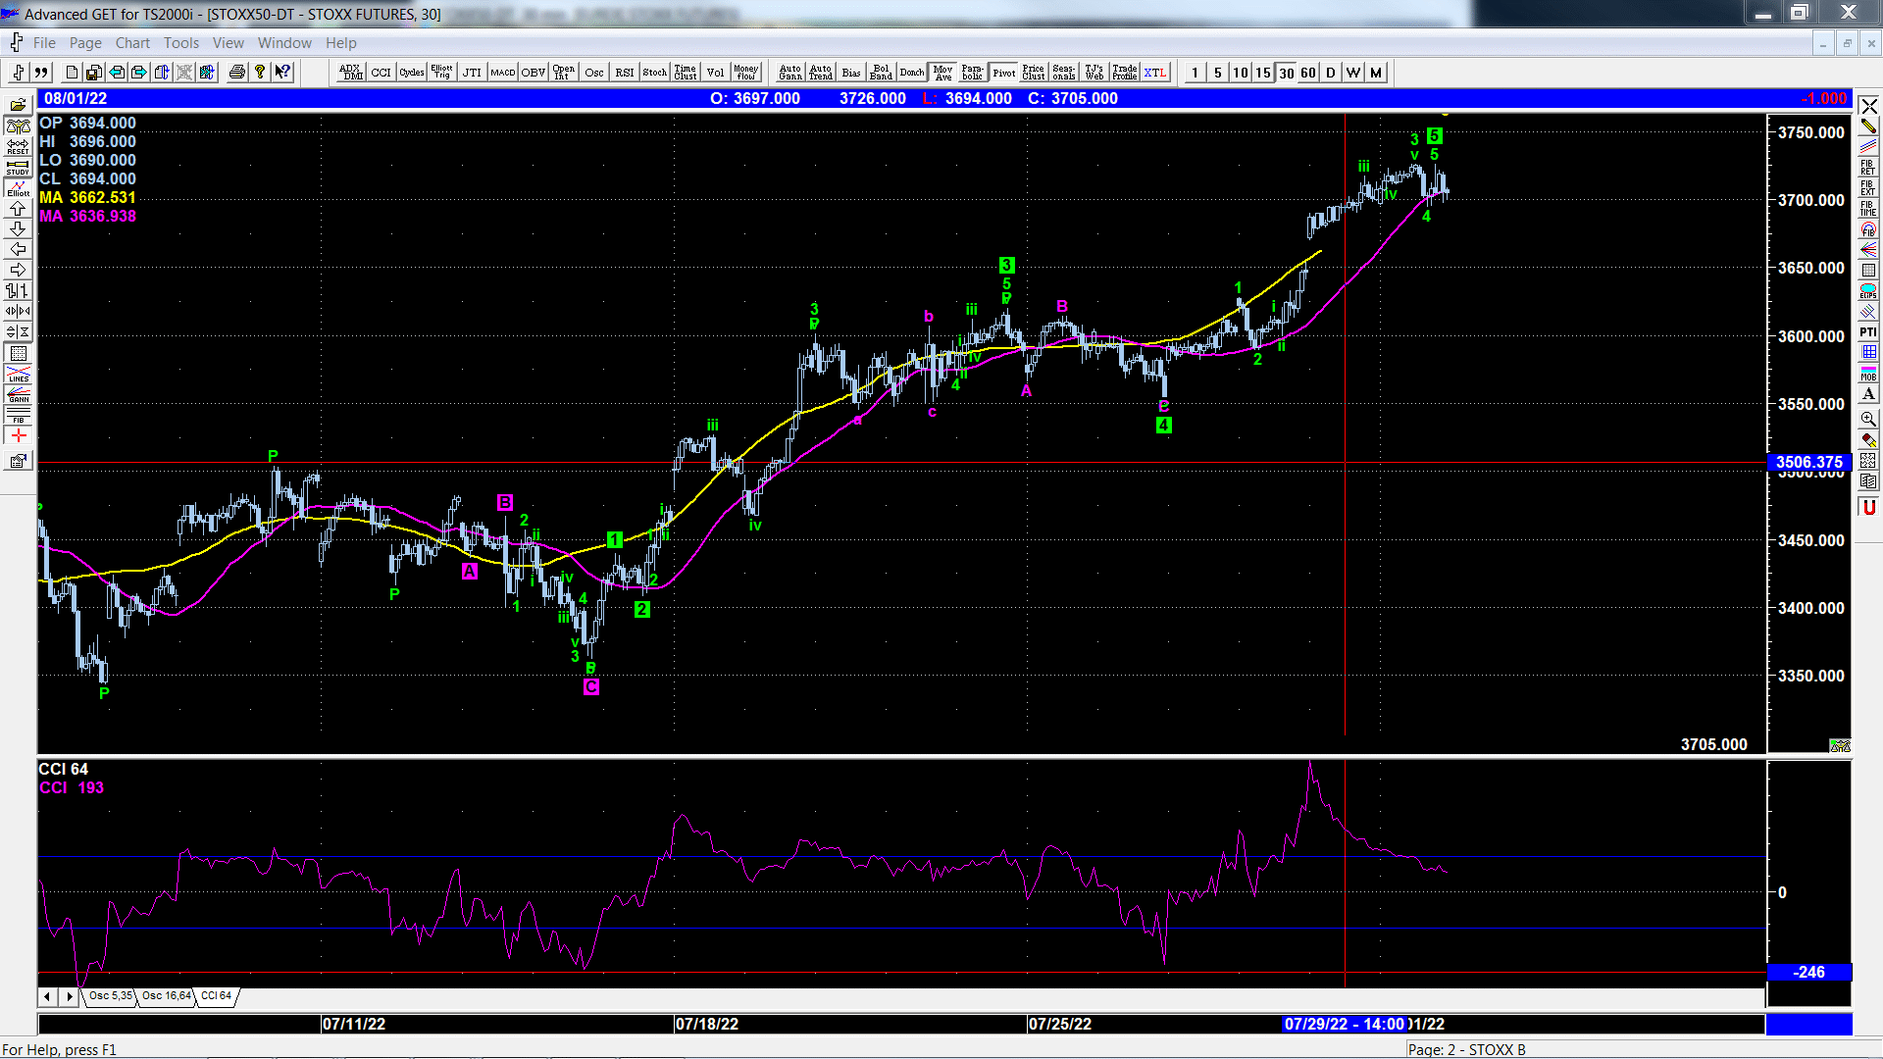Image resolution: width=1883 pixels, height=1059 pixels.
Task: Switch to the Osc 16,64 tab
Action: pyautogui.click(x=166, y=996)
